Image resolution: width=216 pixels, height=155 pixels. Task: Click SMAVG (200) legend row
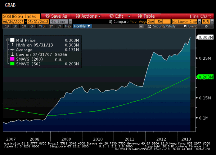(x=36, y=59)
